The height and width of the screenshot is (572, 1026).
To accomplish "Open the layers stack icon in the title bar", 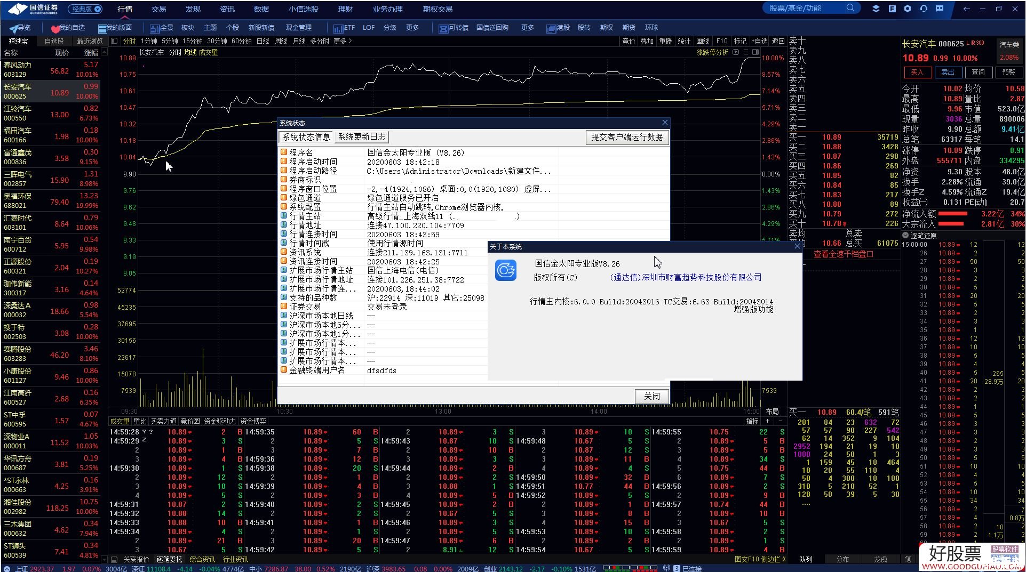I will [x=876, y=9].
